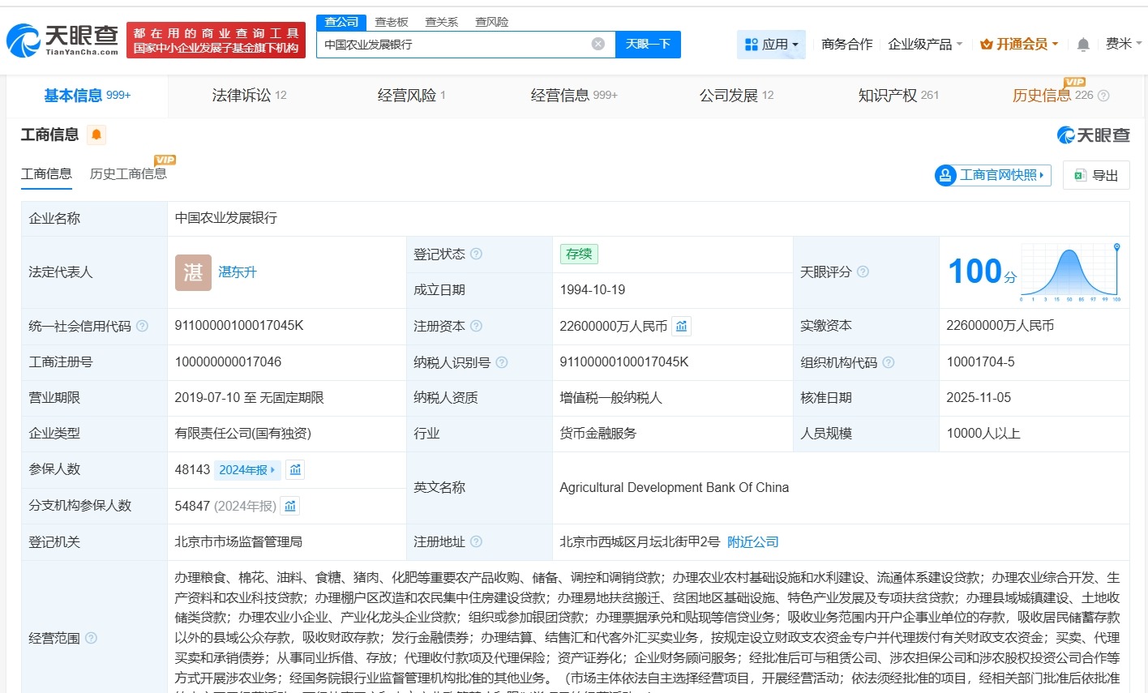The width and height of the screenshot is (1148, 693).
Task: Click the Tianyancha logo
Action: [61, 39]
